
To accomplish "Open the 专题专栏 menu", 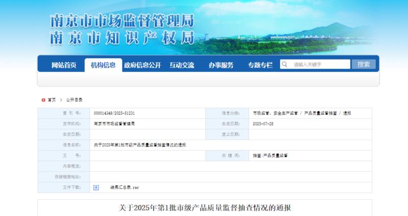I will pos(260,65).
